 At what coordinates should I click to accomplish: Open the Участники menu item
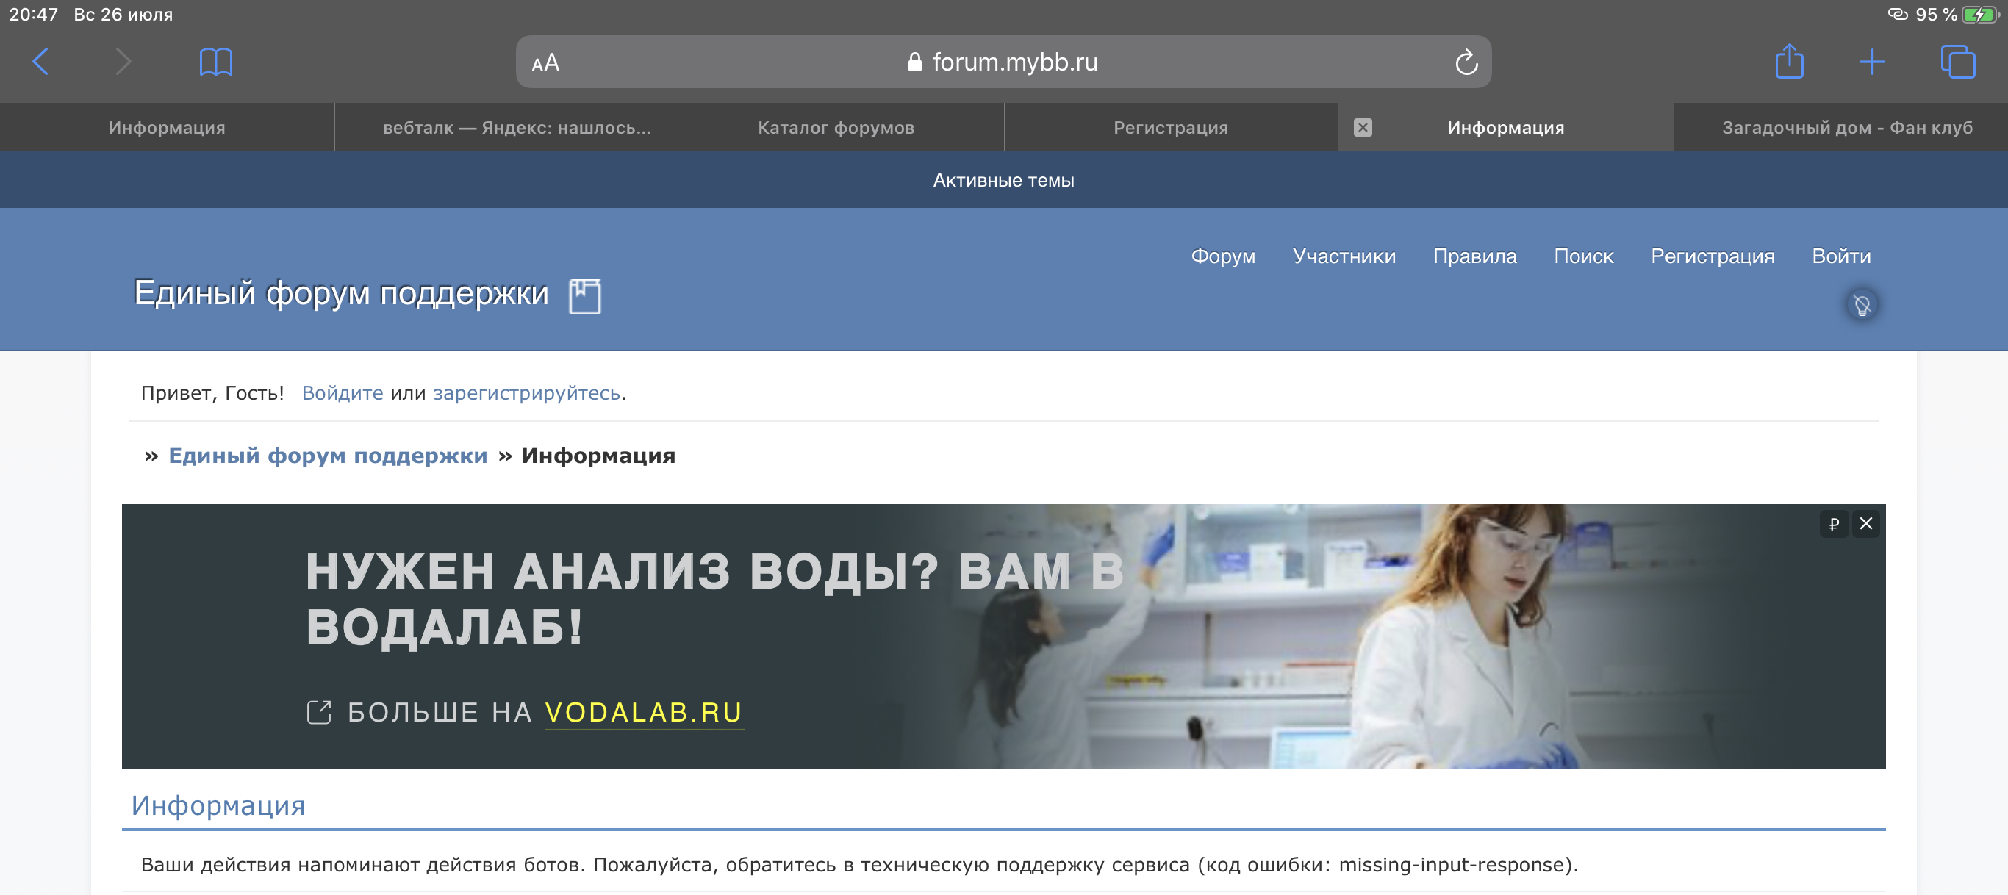coord(1343,256)
